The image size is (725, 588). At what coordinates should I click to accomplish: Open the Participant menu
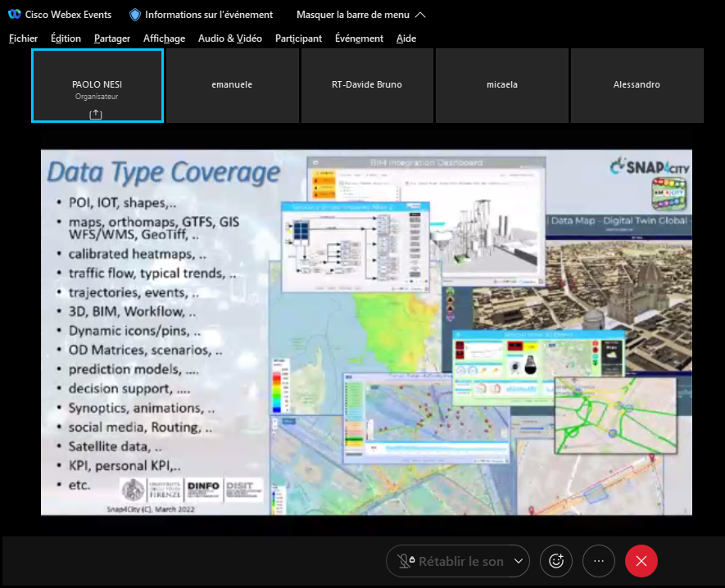pyautogui.click(x=298, y=38)
